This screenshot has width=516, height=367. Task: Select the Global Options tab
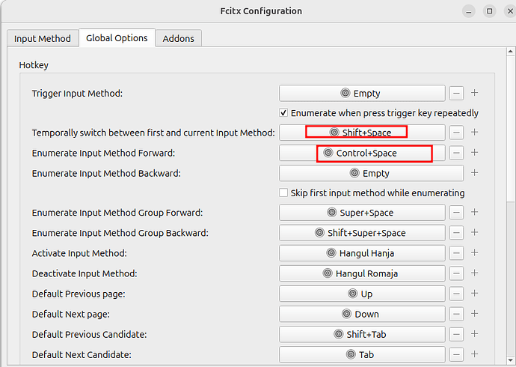click(117, 38)
